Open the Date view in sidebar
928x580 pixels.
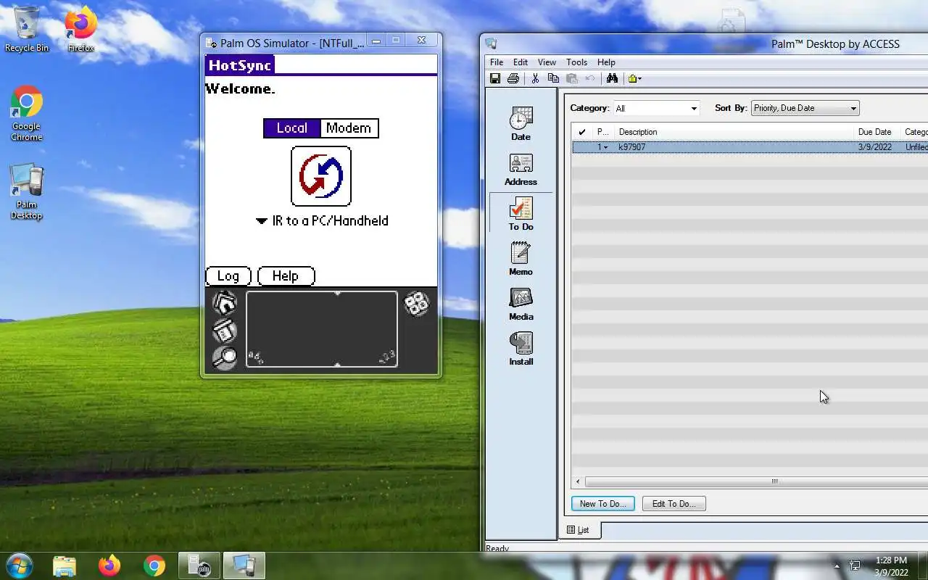pos(521,124)
